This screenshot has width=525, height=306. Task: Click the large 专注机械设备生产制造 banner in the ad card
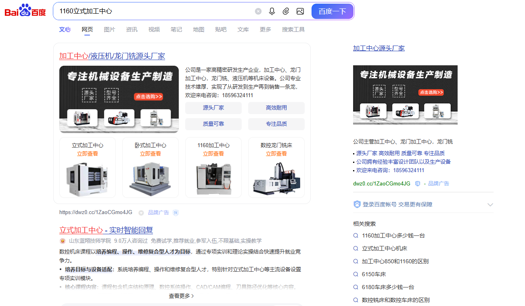pos(119,99)
